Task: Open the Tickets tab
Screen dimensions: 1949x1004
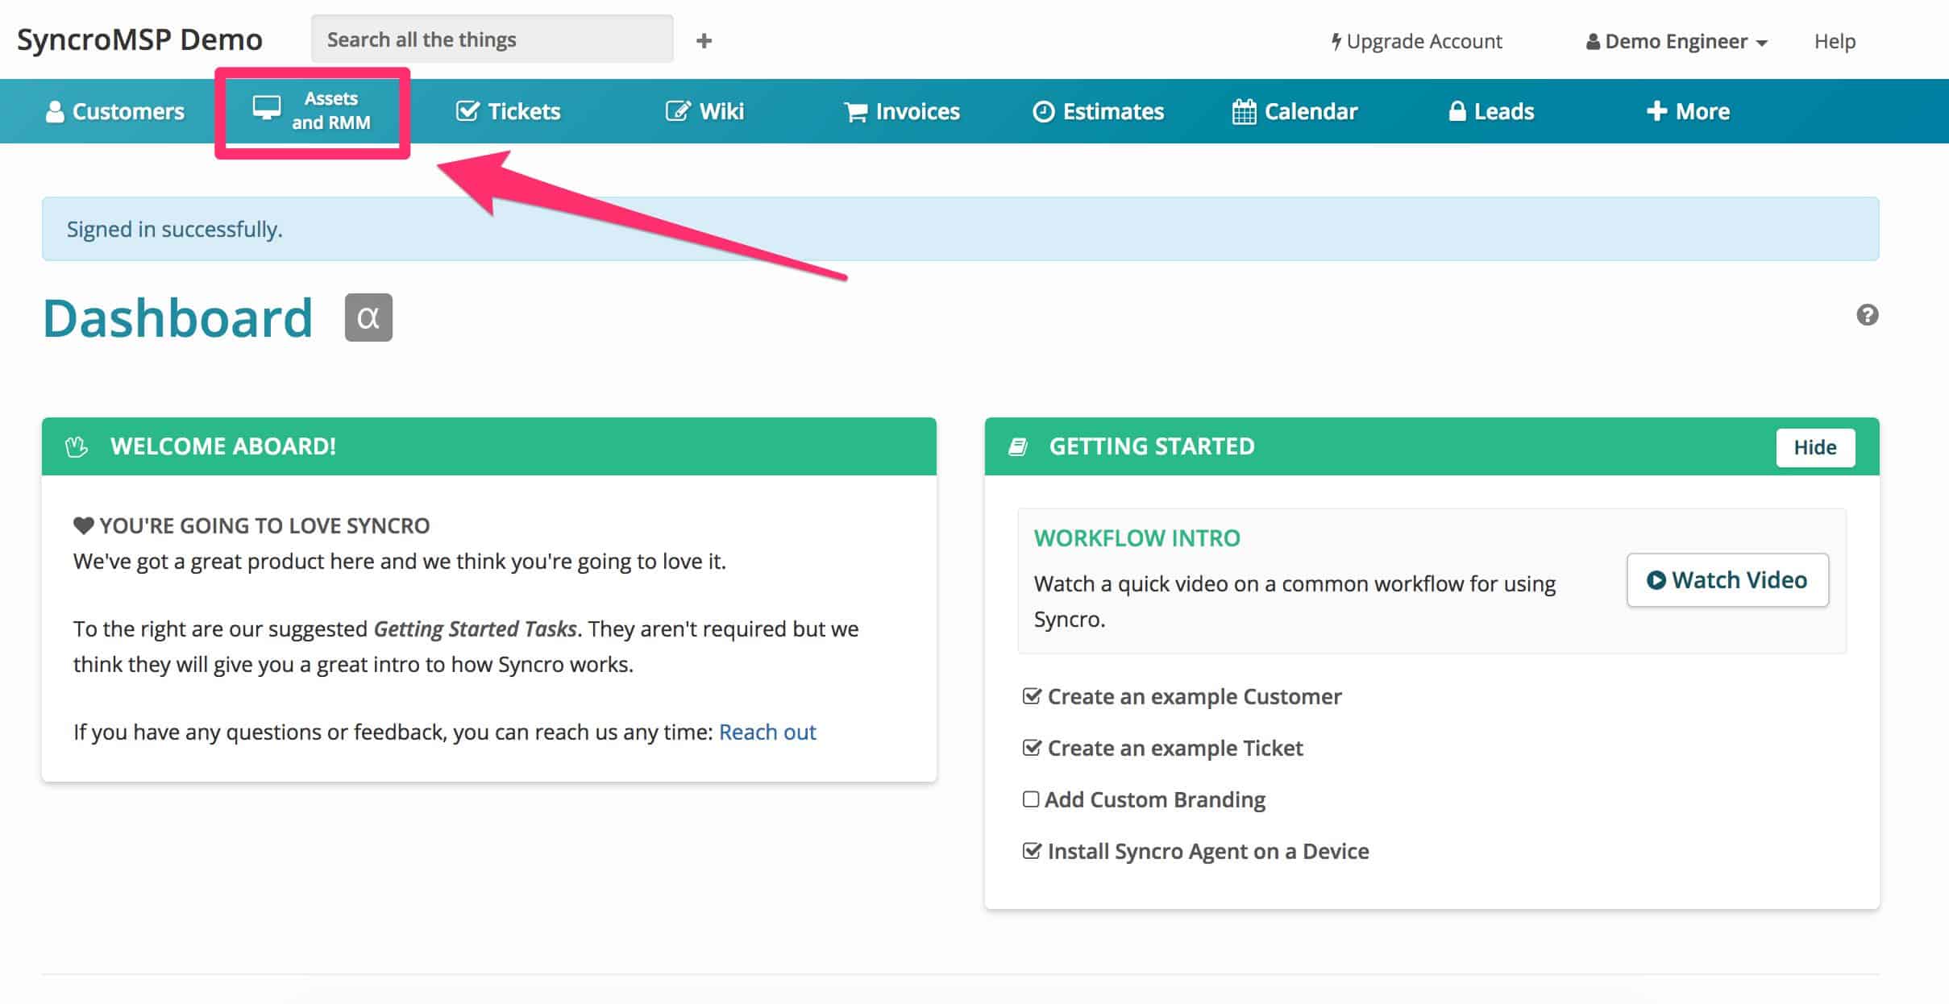Action: pyautogui.click(x=508, y=111)
